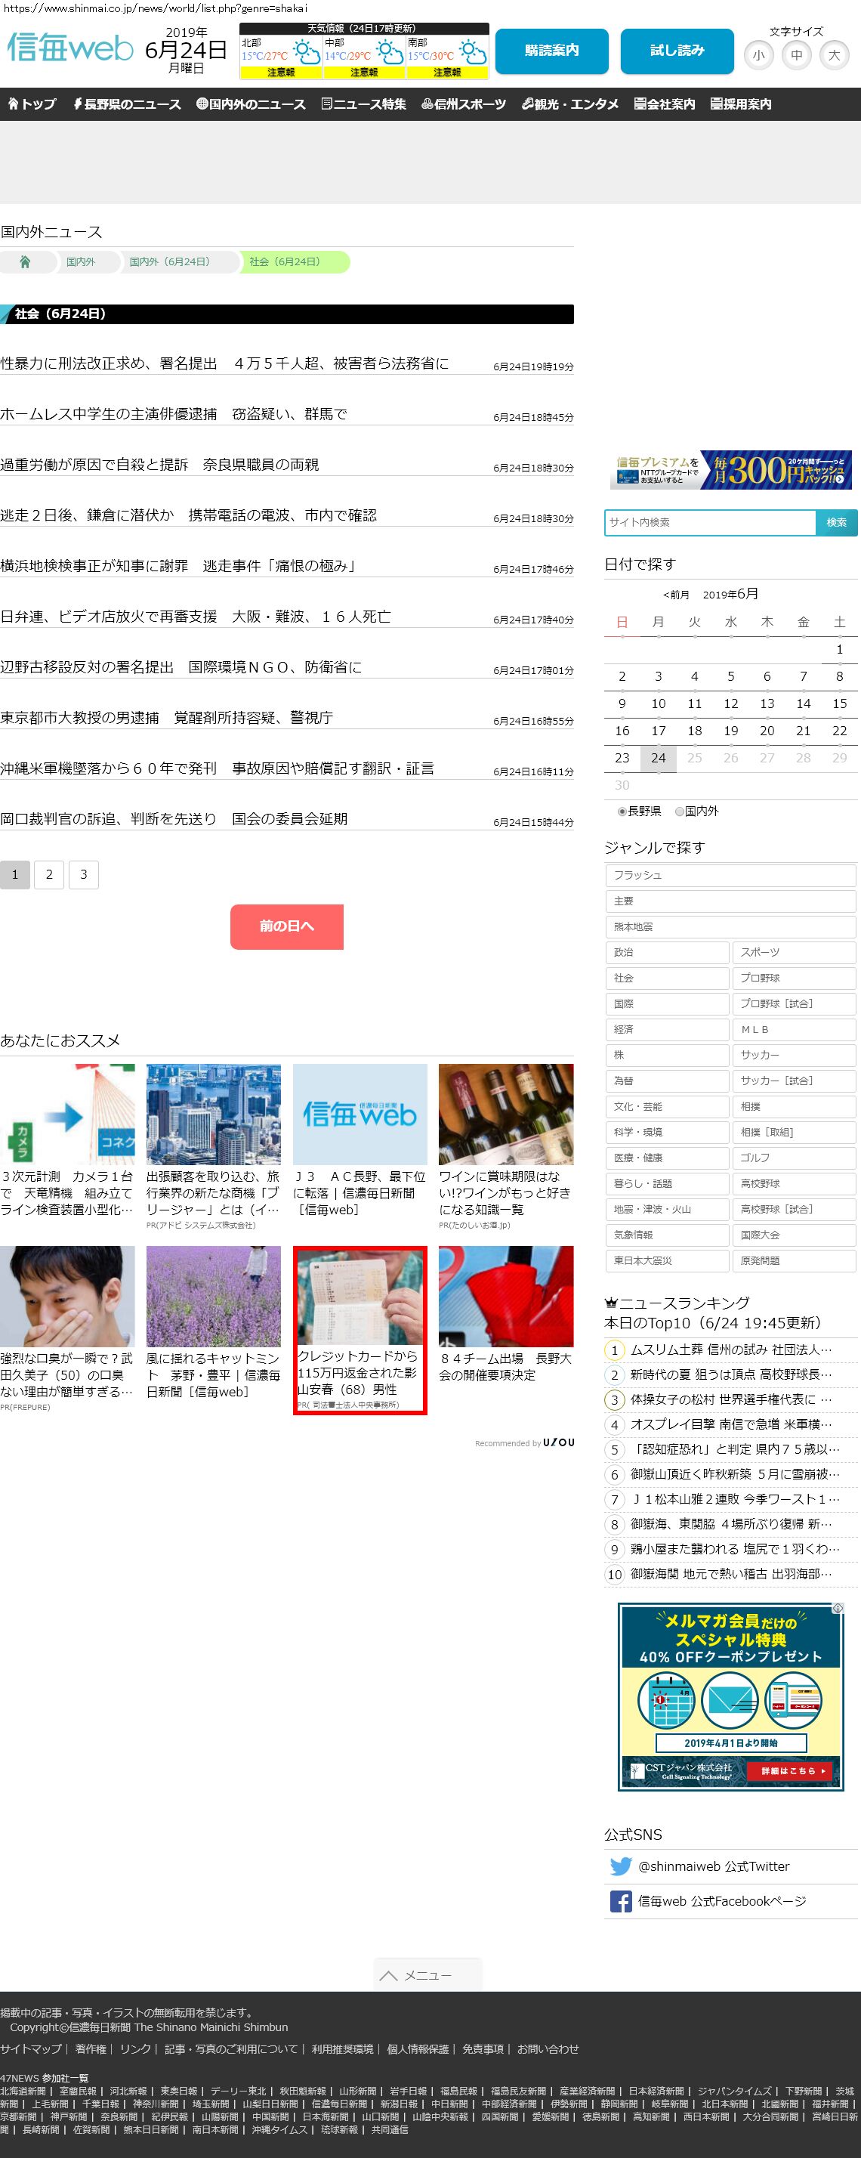Open トップ in navigation bar
The height and width of the screenshot is (2158, 861).
click(x=32, y=104)
